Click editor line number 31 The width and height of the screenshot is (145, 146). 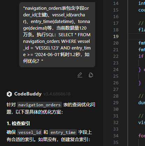click(x=116, y=116)
